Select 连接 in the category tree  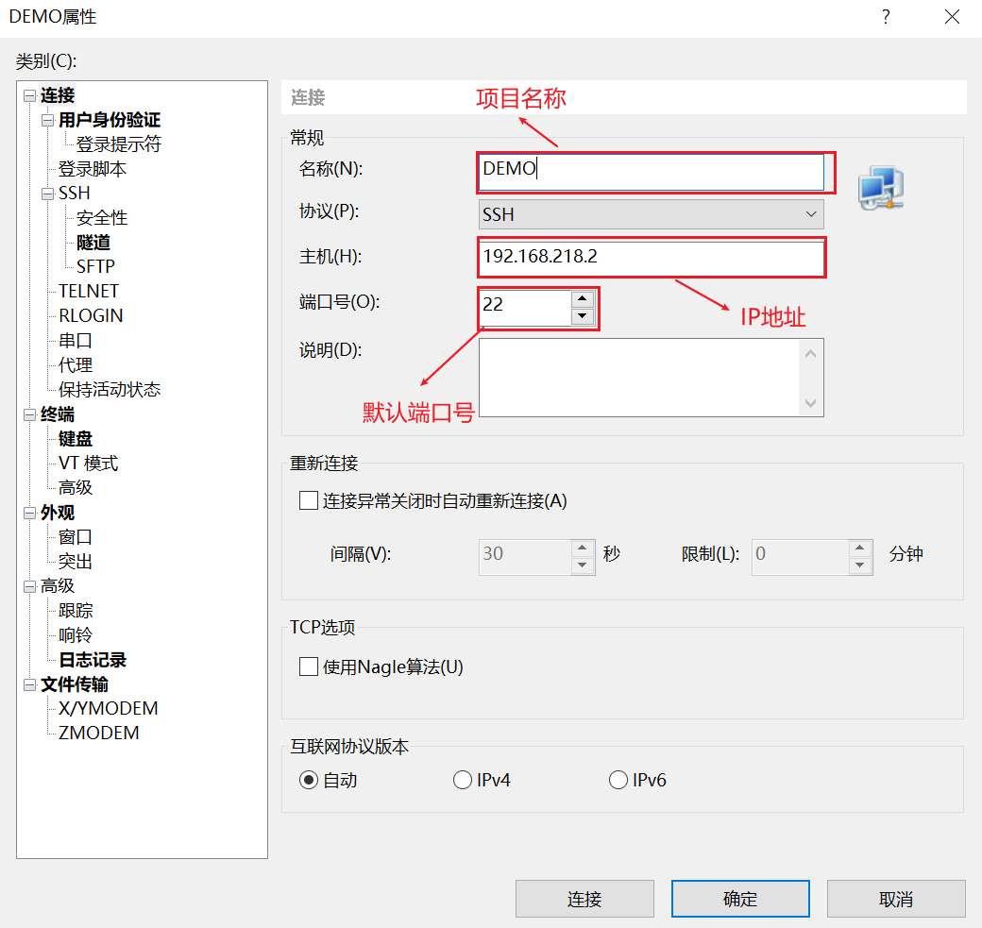[x=58, y=95]
